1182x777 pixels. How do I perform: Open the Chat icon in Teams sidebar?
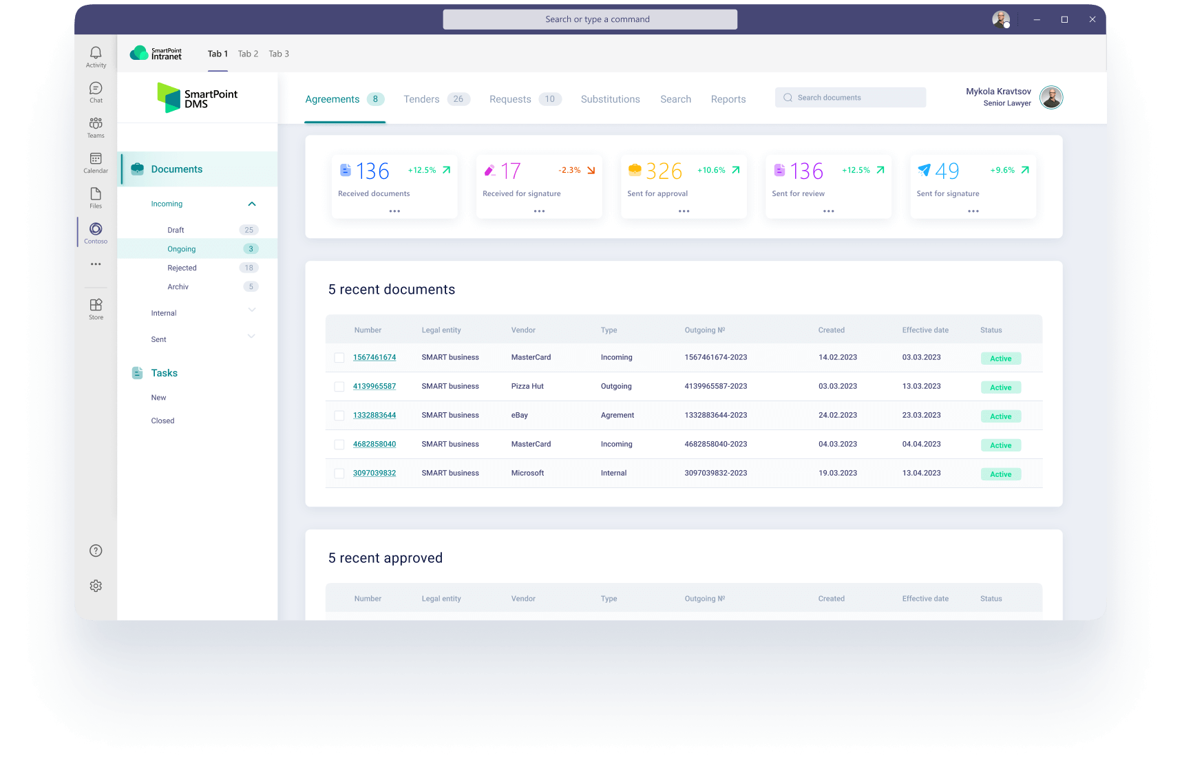[96, 89]
